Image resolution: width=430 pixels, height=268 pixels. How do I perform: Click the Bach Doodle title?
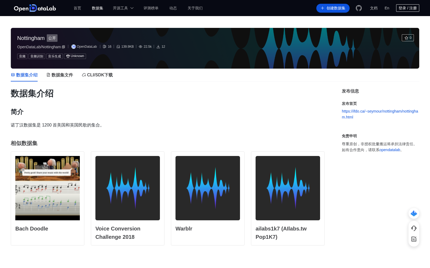32,229
